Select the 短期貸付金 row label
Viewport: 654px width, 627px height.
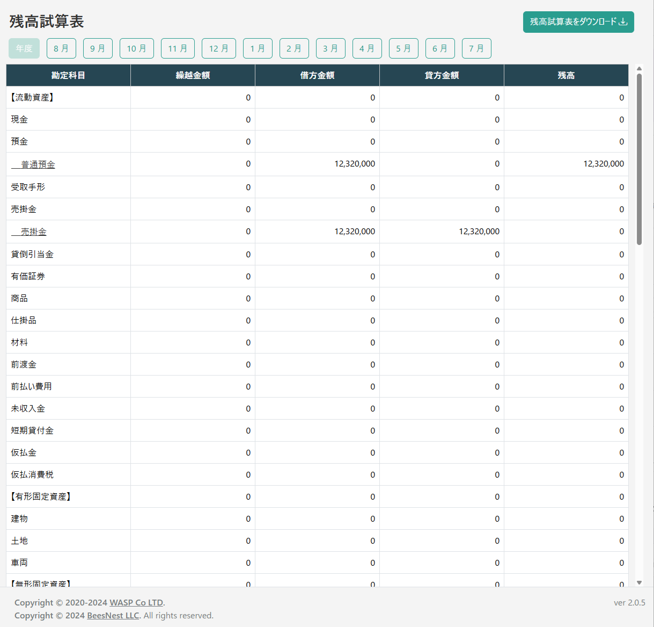click(x=32, y=430)
